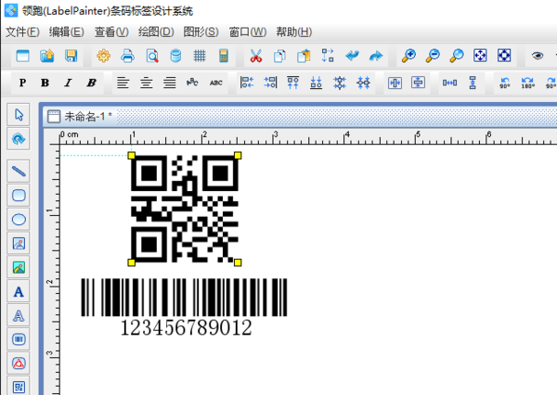The width and height of the screenshot is (557, 395).
Task: Click the 180° rotate icon
Action: click(528, 83)
